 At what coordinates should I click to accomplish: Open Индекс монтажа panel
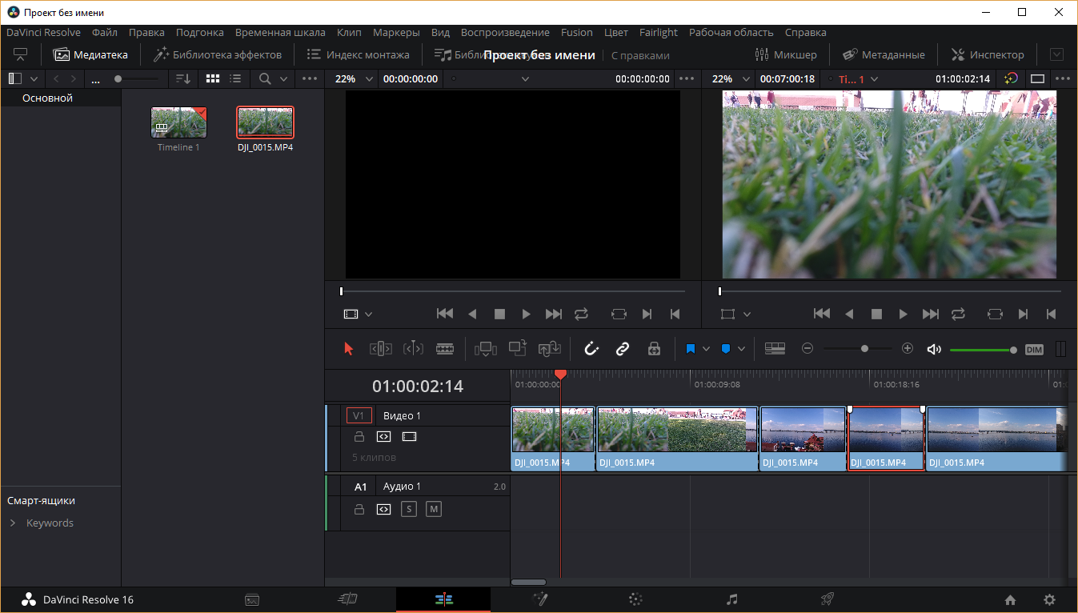tap(359, 54)
